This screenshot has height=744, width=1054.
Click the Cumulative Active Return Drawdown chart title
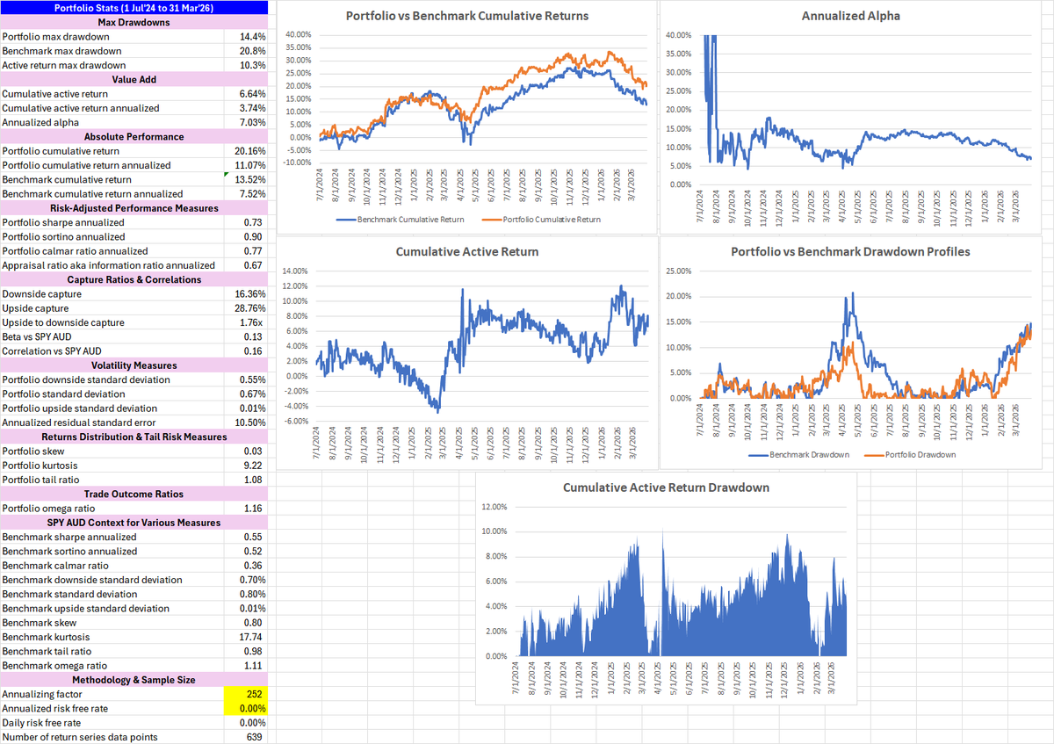(666, 488)
